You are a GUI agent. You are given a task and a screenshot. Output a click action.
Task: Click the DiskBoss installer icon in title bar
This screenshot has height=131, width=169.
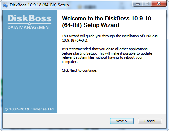pyautogui.click(x=5, y=5)
